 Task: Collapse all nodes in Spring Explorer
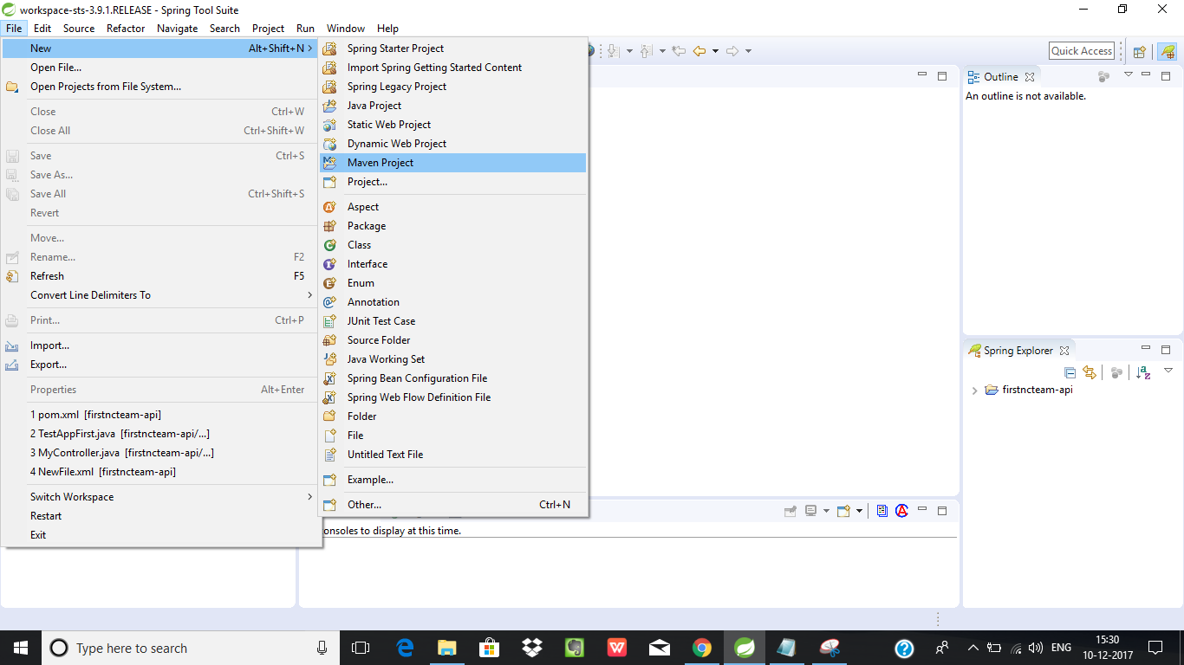[1070, 372]
